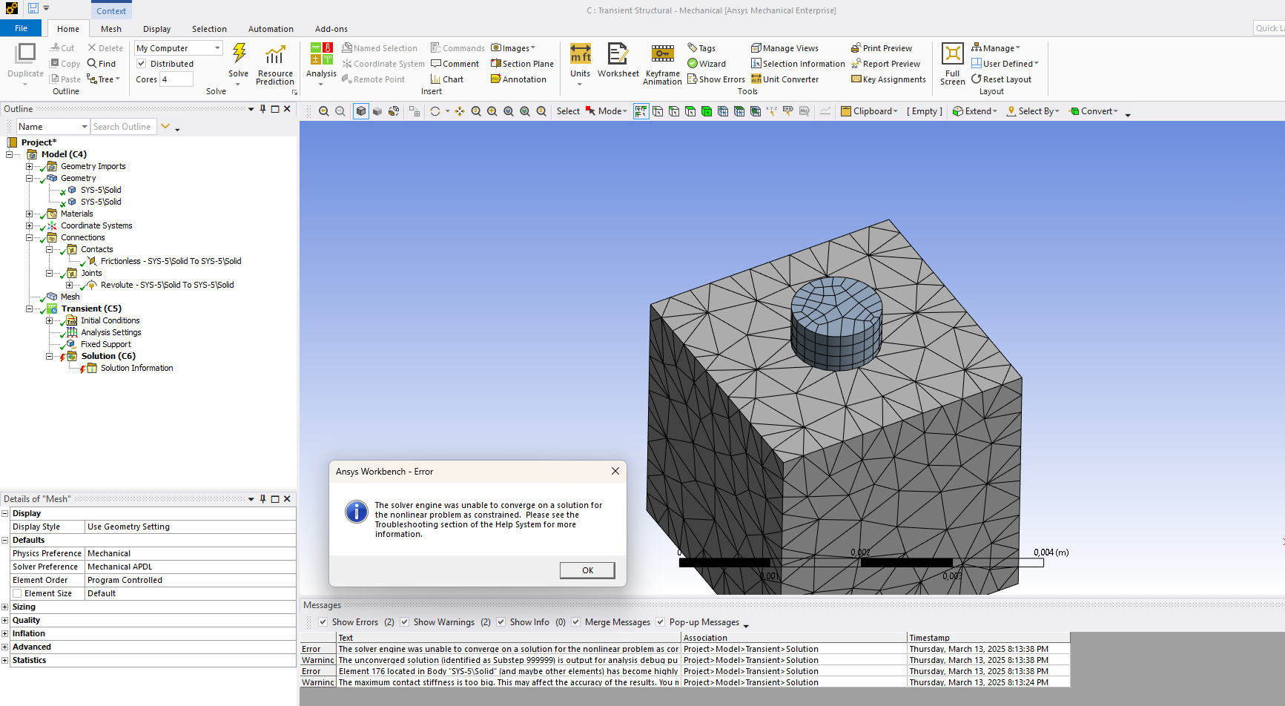The width and height of the screenshot is (1285, 706).
Task: Expand the Sizing section
Action: [5, 607]
